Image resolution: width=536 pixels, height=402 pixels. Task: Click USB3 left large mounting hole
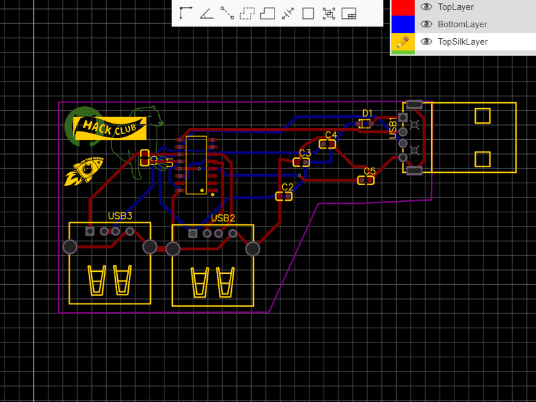(x=70, y=247)
